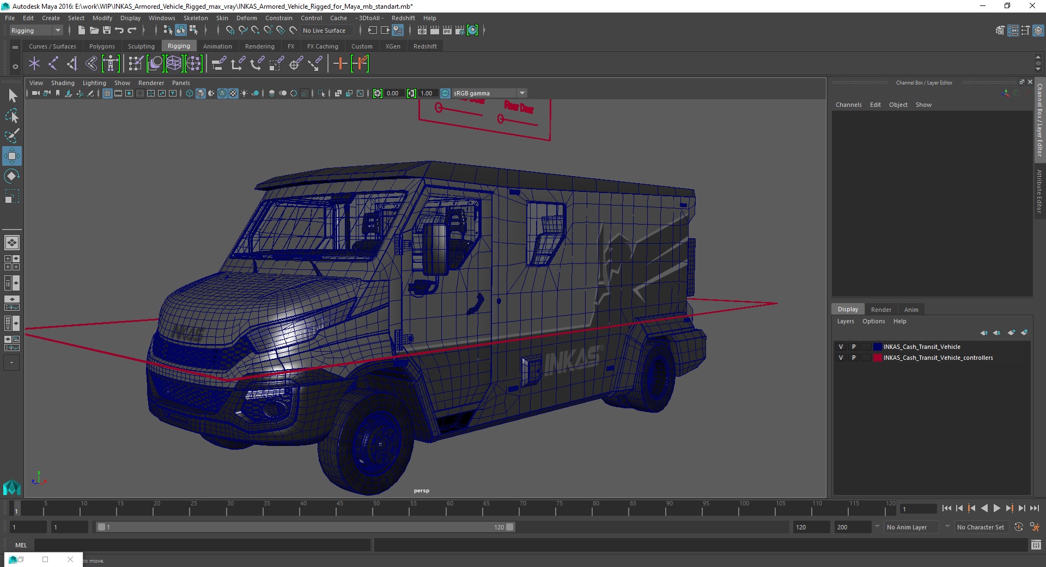Click the IPR render icon
This screenshot has width=1046, height=567.
pos(447,31)
